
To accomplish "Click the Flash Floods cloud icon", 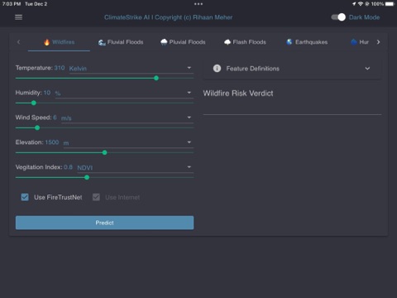I will (227, 42).
